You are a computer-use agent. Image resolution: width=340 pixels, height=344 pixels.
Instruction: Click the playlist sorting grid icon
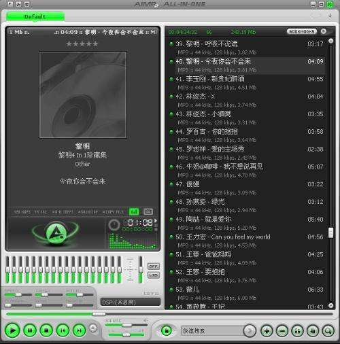(x=297, y=331)
